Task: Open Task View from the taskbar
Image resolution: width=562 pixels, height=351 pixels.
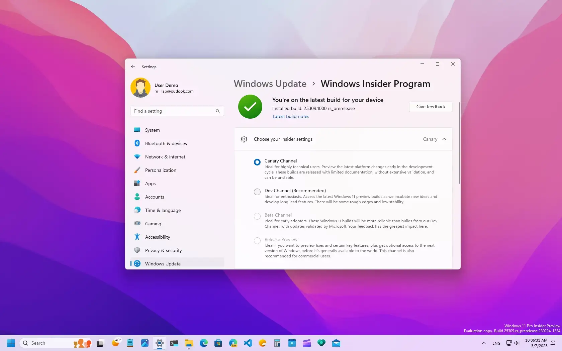Action: [100, 343]
